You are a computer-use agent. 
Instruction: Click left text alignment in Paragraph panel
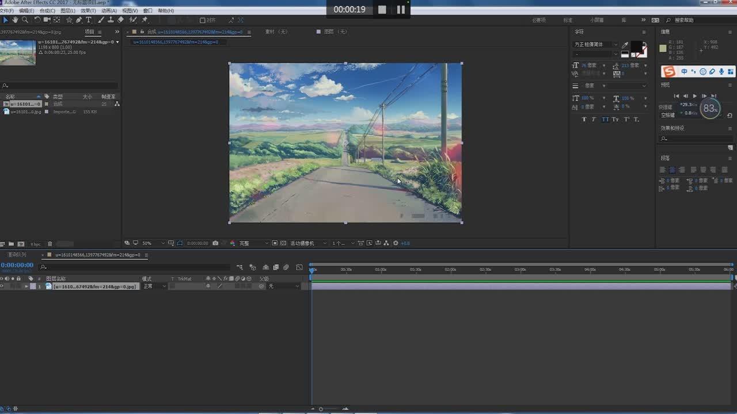click(x=662, y=170)
